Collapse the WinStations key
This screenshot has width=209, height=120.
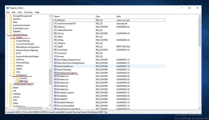point(10,75)
